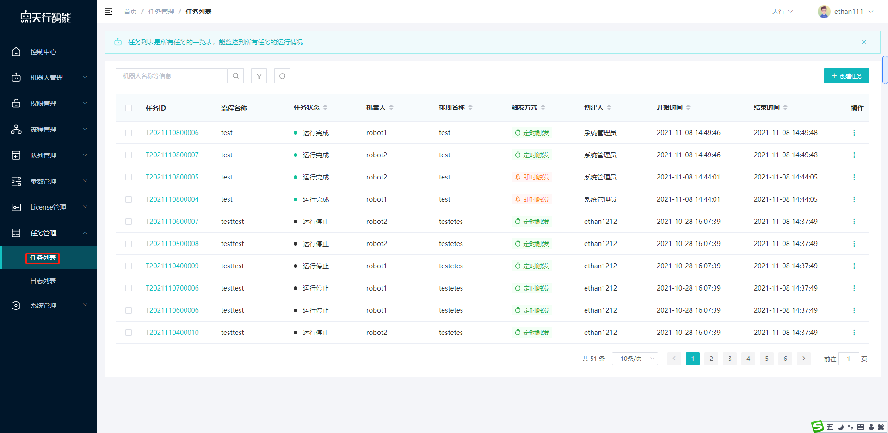This screenshot has height=433, width=888.
Task: Click the refresh icon button
Action: click(x=282, y=76)
